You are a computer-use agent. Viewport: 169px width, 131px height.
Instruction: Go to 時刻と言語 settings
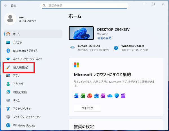coord(20,92)
